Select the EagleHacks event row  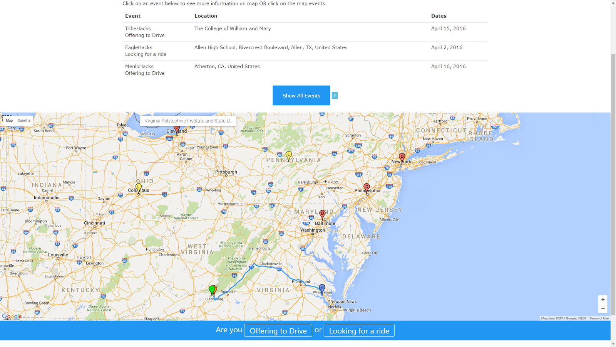[x=305, y=51]
